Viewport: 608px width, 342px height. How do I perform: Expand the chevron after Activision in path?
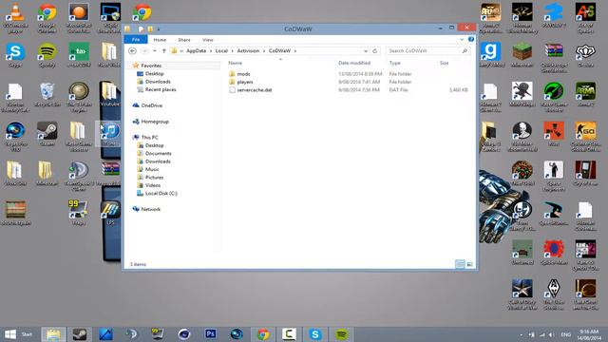click(x=264, y=50)
